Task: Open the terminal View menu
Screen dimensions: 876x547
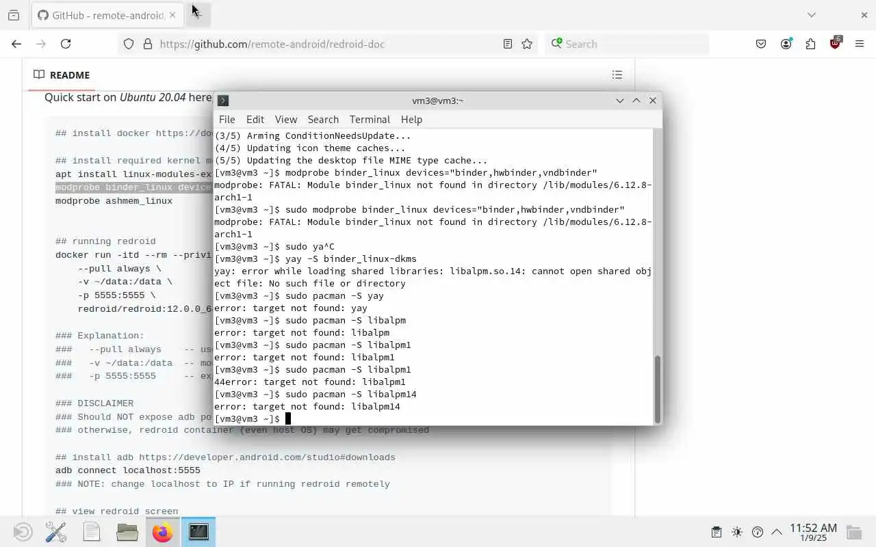Action: pyautogui.click(x=286, y=119)
